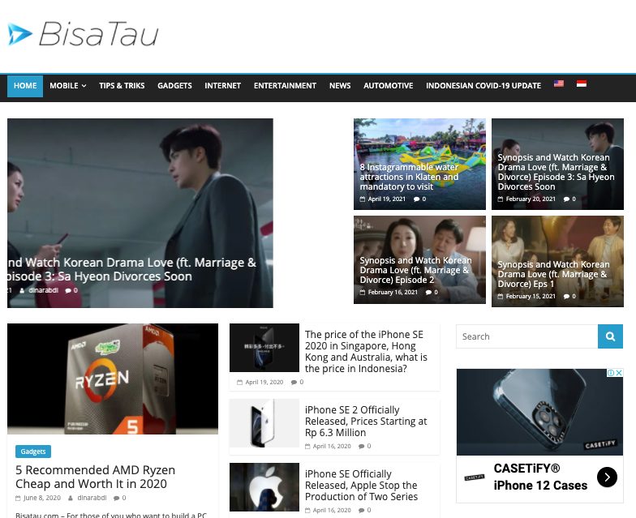Switch to US English flag language

pyautogui.click(x=558, y=83)
